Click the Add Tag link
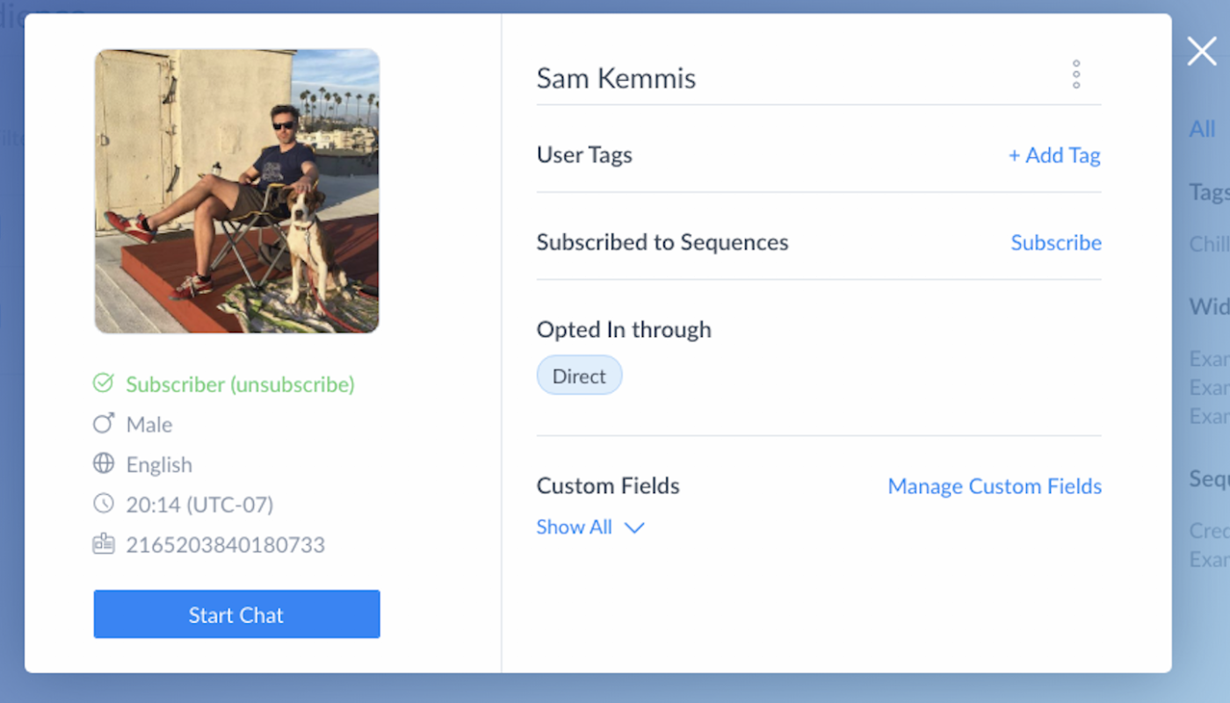This screenshot has height=703, width=1230. coord(1053,155)
